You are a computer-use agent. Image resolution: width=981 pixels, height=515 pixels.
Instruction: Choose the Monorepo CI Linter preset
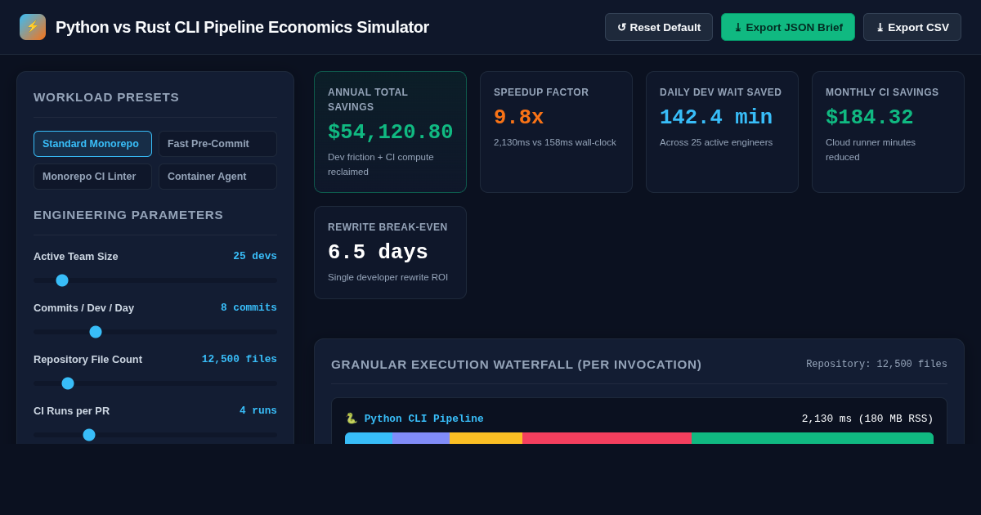pyautogui.click(x=92, y=177)
